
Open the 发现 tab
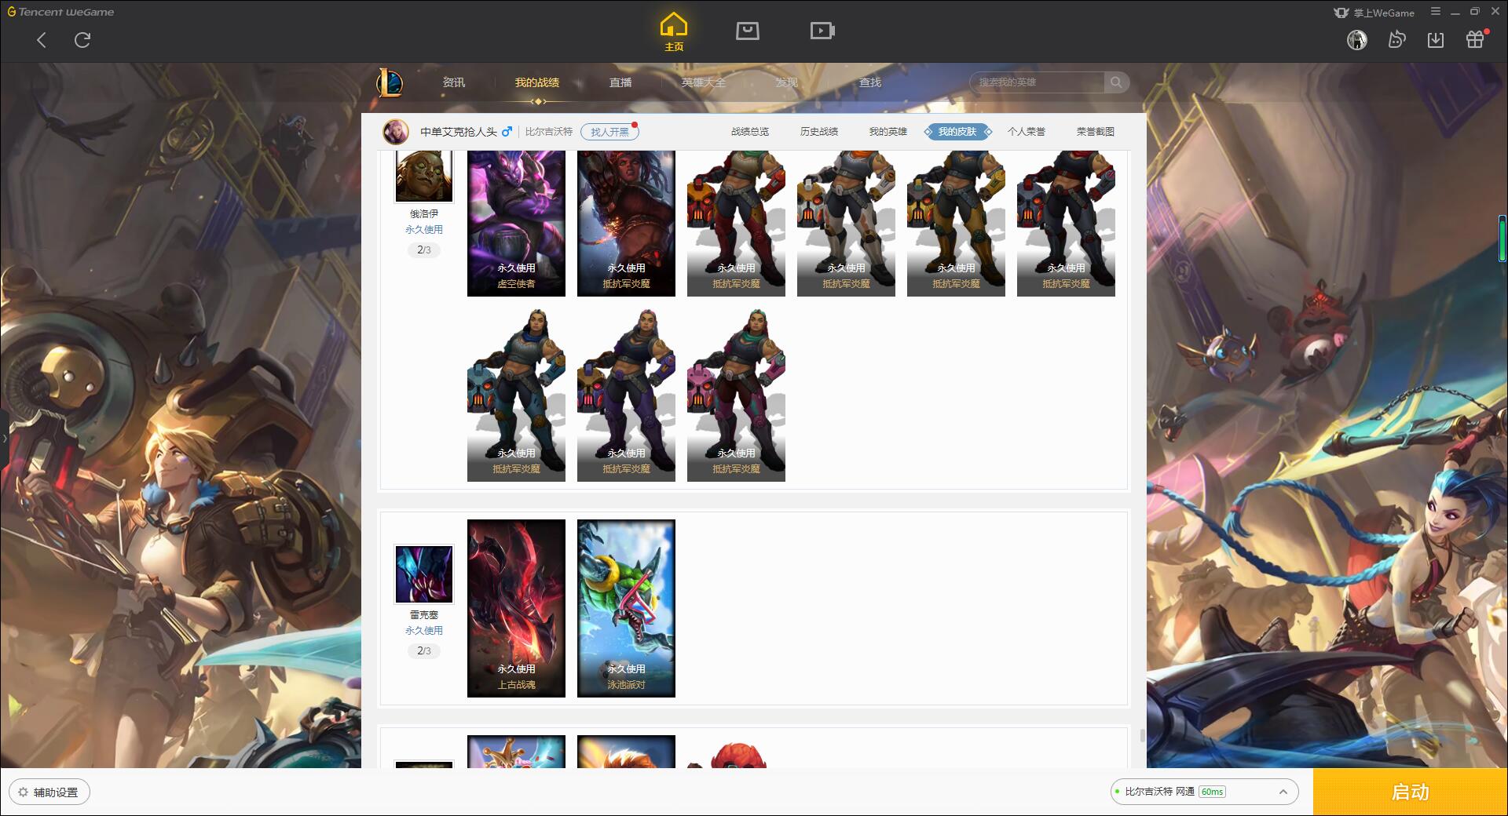787,82
